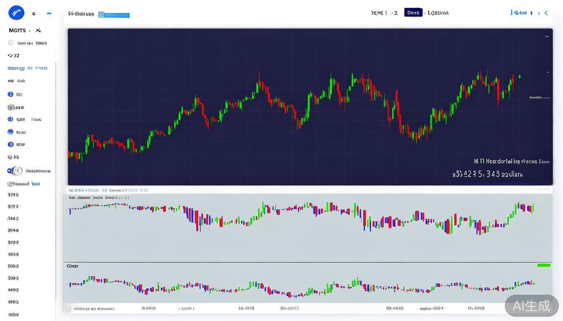Click the blue icon beside 'R3oe'
563x321 pixels.
tap(10, 132)
